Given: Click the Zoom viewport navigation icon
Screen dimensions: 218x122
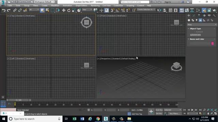Looking at the screenshot, I should 204,110.
